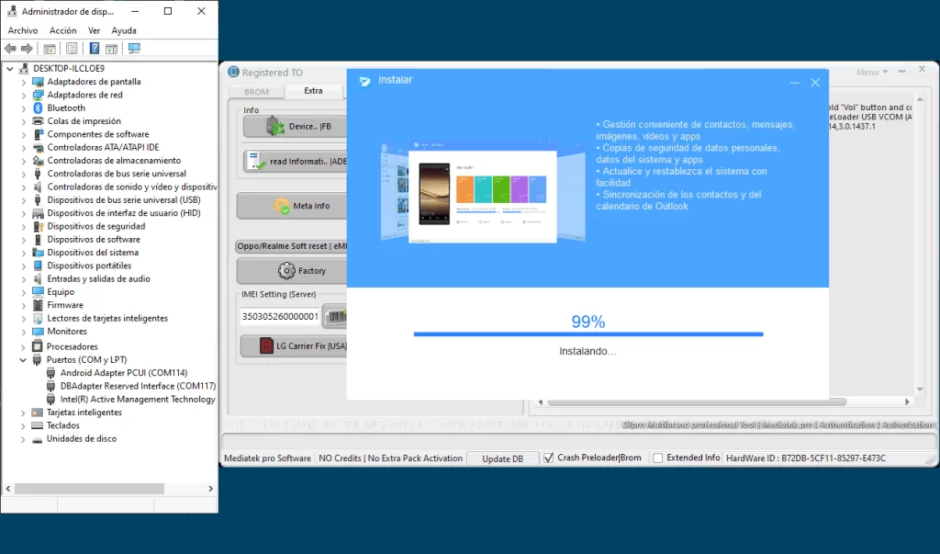
Task: Click the Oppo/Realme Soft reset button
Action: click(x=291, y=246)
